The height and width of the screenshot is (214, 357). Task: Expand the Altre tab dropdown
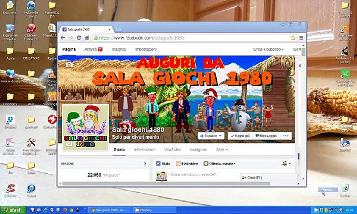(222, 150)
